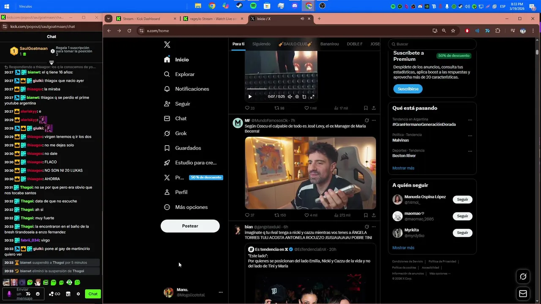The height and width of the screenshot is (304, 541).
Task: Open the Premium 50% de descuento item
Action: pyautogui.click(x=193, y=177)
